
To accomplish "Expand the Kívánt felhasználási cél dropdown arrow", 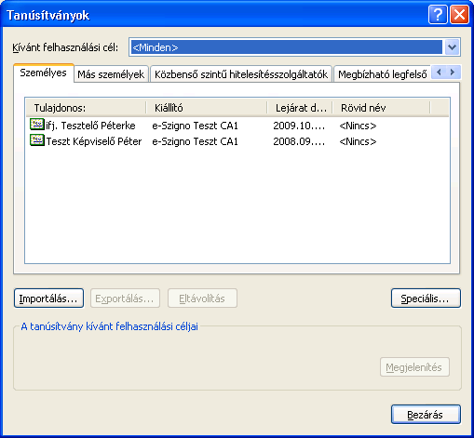I will (x=452, y=47).
